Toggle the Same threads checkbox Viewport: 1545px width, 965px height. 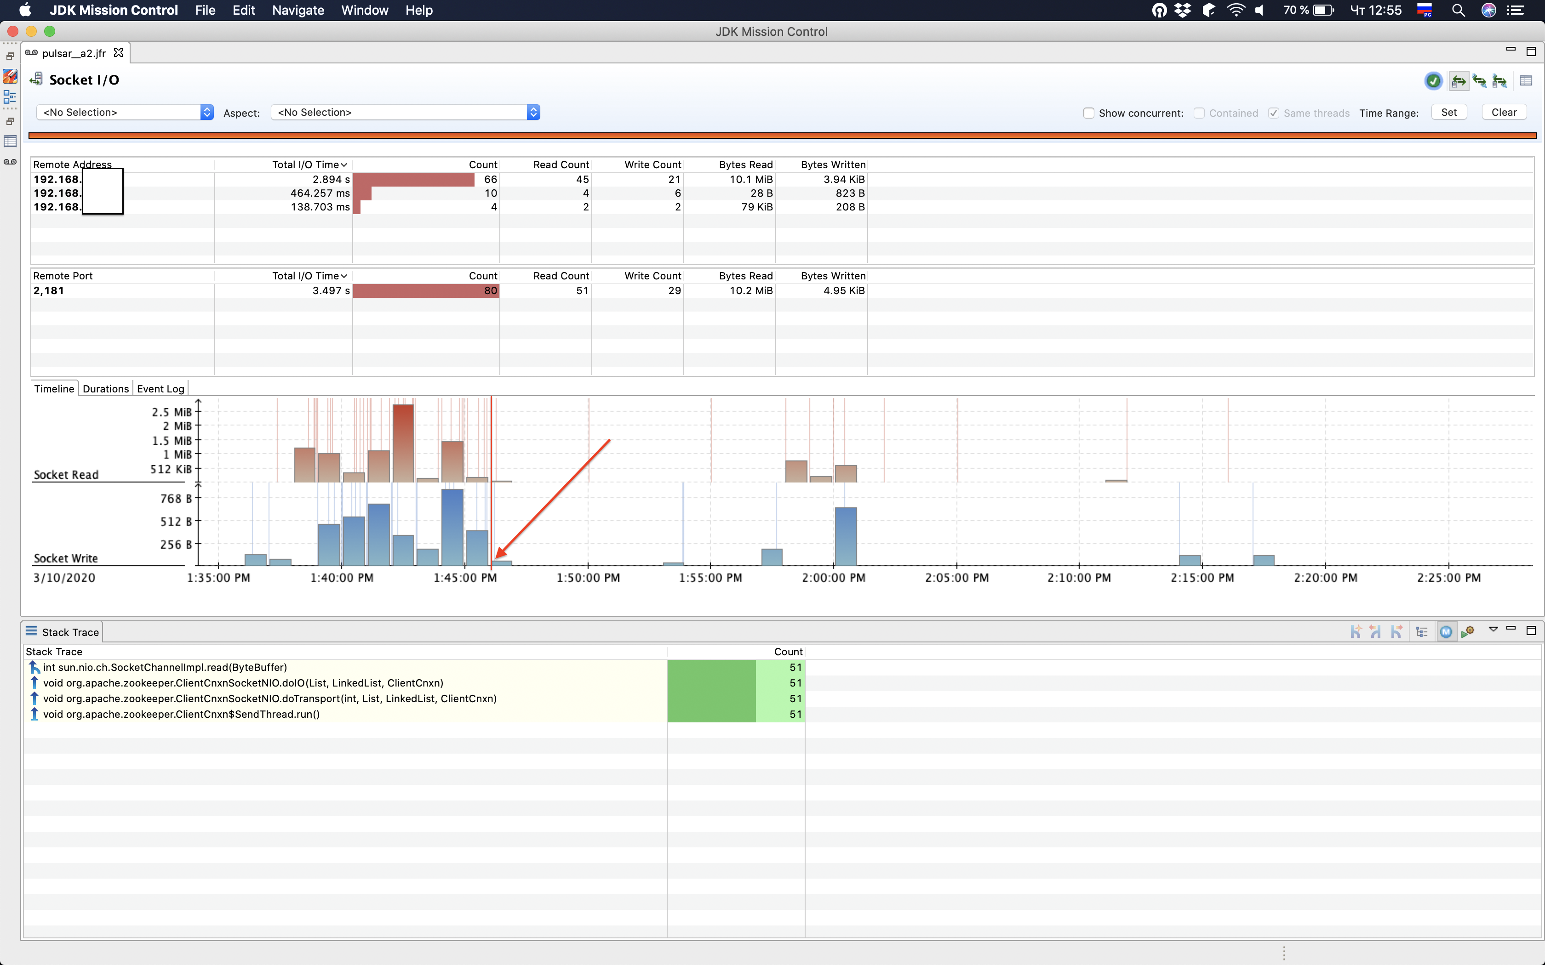click(x=1274, y=113)
